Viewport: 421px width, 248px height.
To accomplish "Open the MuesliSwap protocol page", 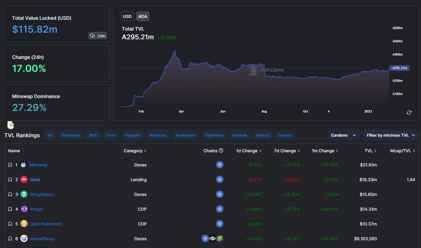I will click(x=42, y=239).
